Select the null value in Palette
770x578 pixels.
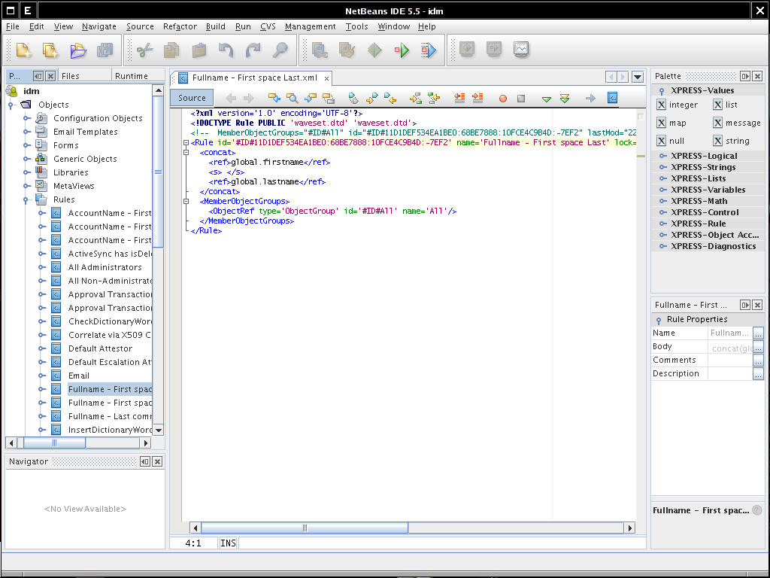tap(671, 141)
